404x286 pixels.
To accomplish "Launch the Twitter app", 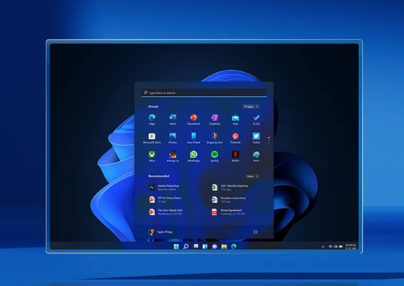I will click(256, 138).
